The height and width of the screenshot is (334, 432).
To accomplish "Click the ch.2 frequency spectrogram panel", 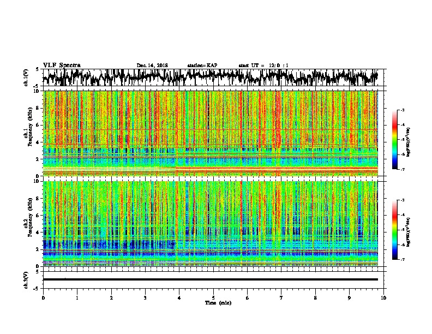I will [x=213, y=224].
